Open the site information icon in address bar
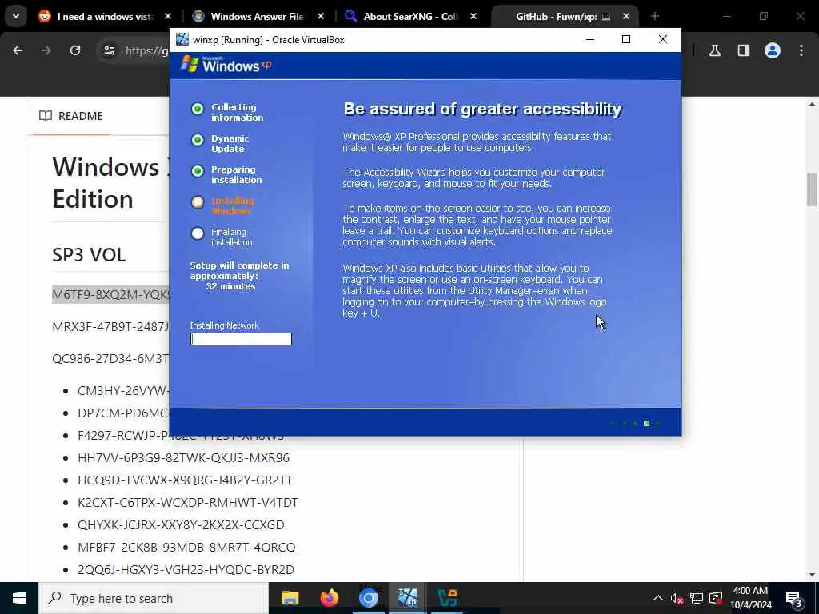The image size is (819, 614). 109,50
